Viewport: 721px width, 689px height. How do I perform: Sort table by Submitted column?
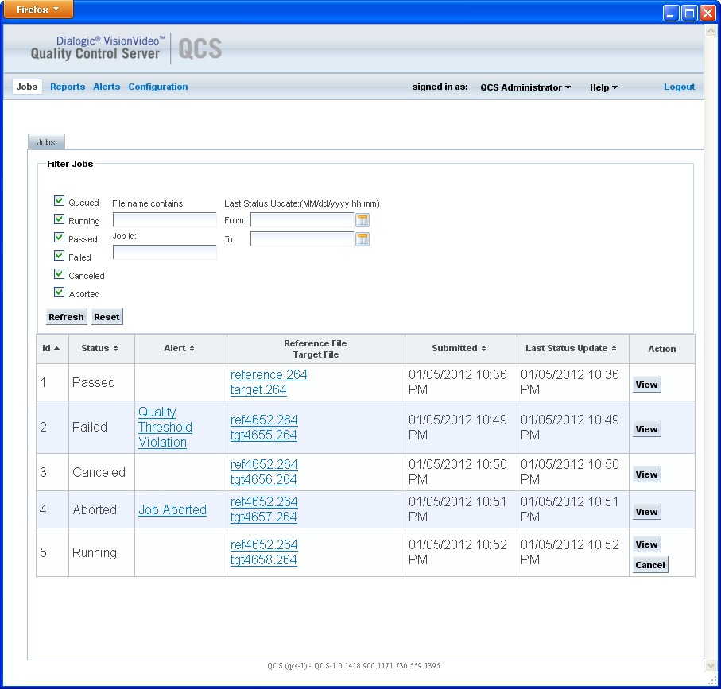tap(459, 348)
